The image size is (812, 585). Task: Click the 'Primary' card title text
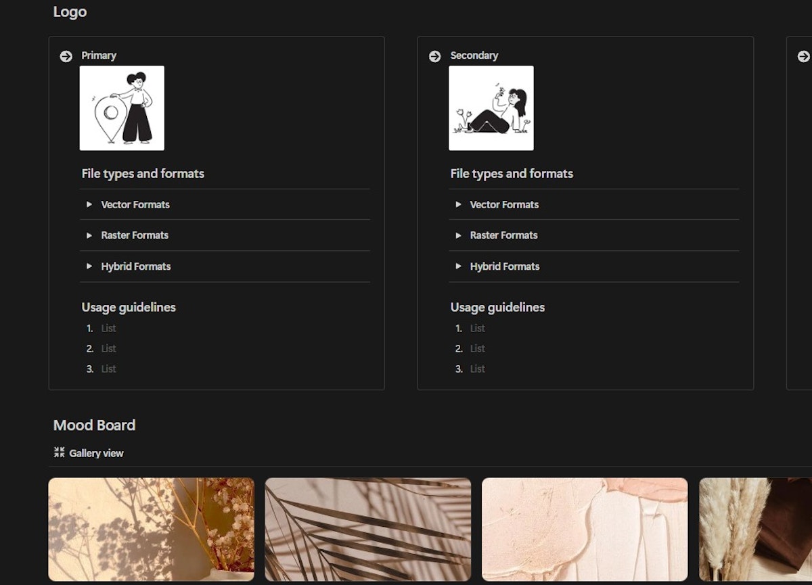99,55
